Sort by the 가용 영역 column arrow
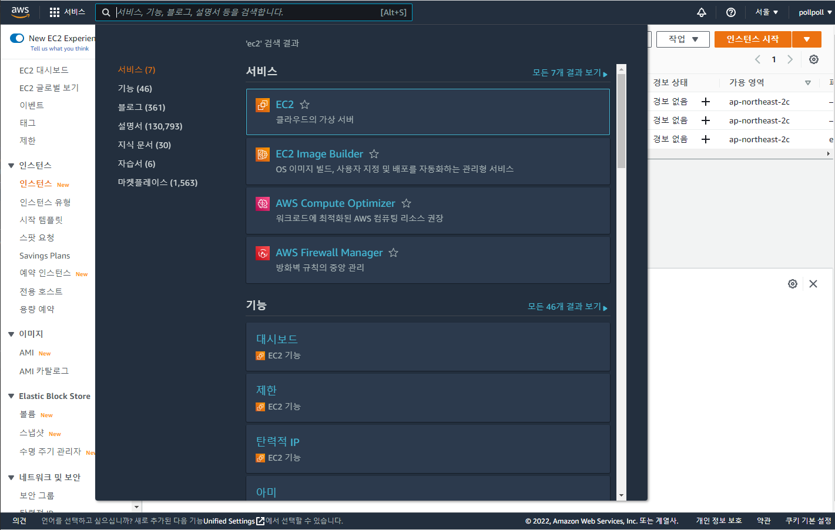This screenshot has height=530, width=835. [808, 83]
